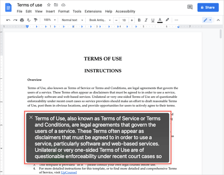Toggle italic formatting
Image resolution: width=224 pixels, height=175 pixels.
tap(146, 20)
